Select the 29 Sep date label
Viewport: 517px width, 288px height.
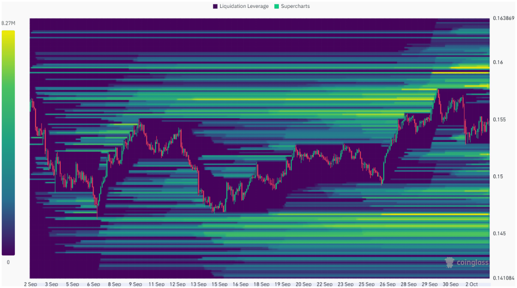click(x=430, y=284)
